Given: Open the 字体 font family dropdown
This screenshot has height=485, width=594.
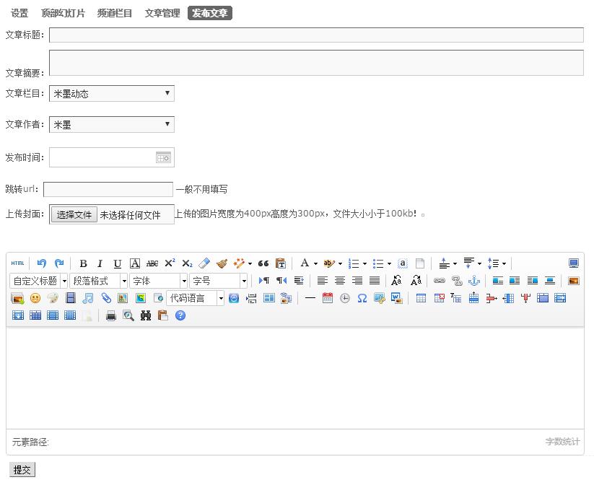Looking at the screenshot, I should tap(159, 281).
